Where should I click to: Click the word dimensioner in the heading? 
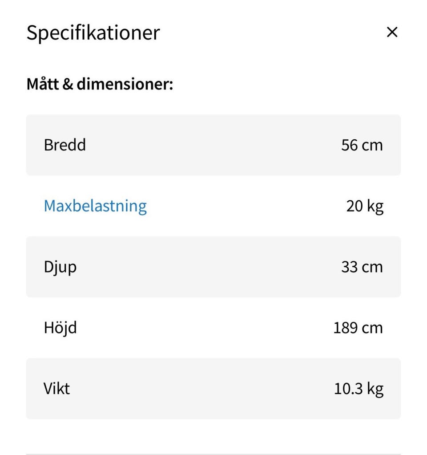(x=125, y=84)
